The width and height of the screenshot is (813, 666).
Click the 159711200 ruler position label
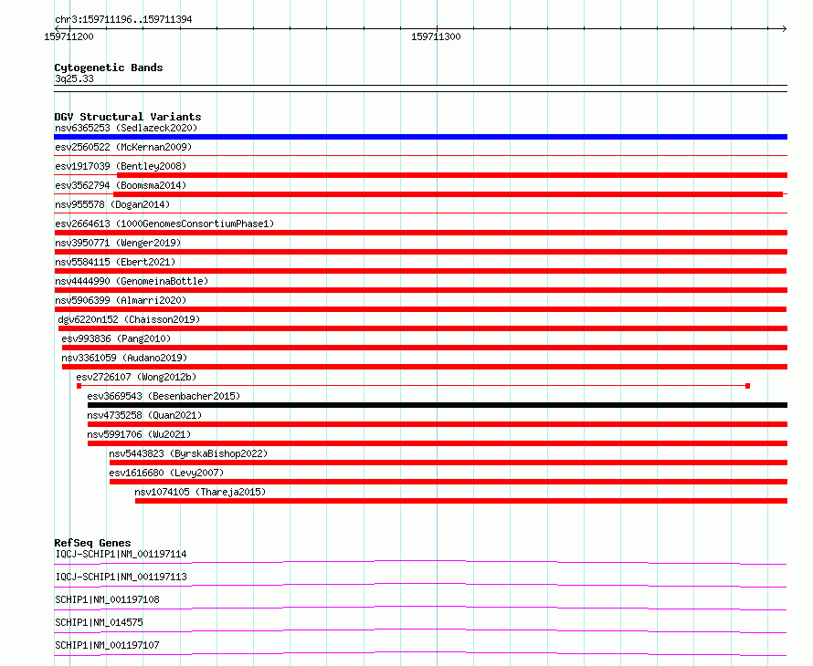[69, 36]
